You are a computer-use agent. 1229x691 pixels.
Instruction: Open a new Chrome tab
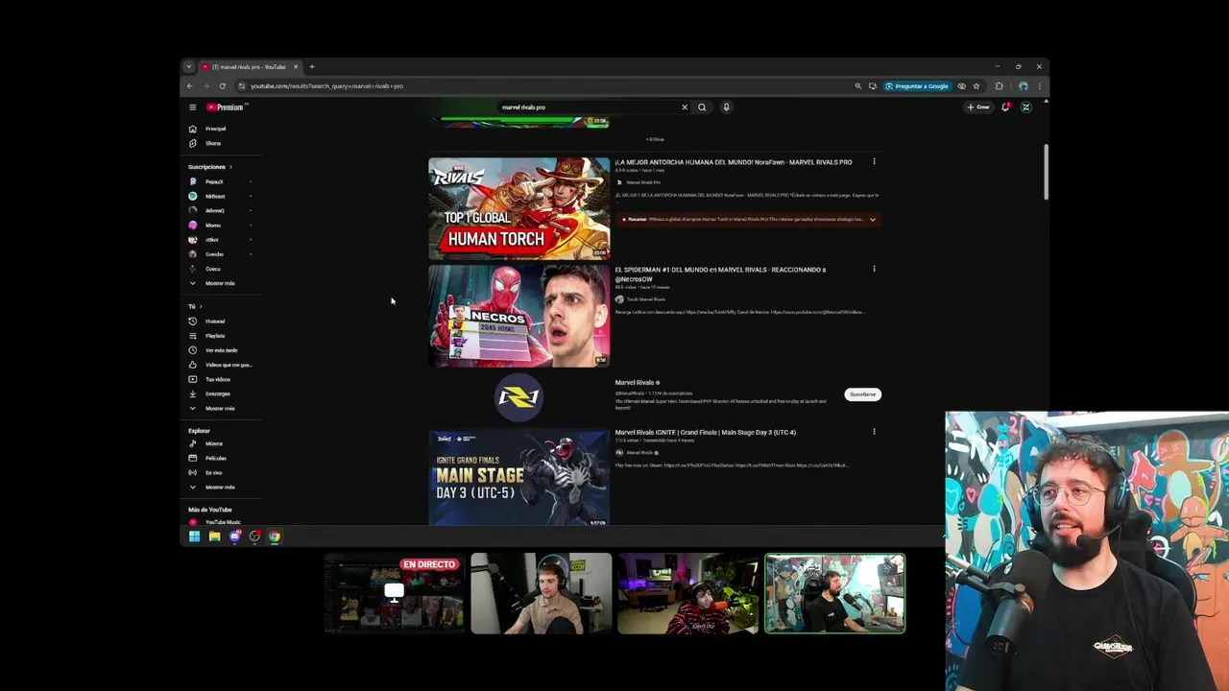tap(311, 67)
